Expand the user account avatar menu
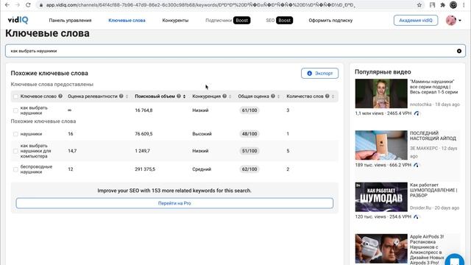Screen dimensions: 471x265 (453, 20)
